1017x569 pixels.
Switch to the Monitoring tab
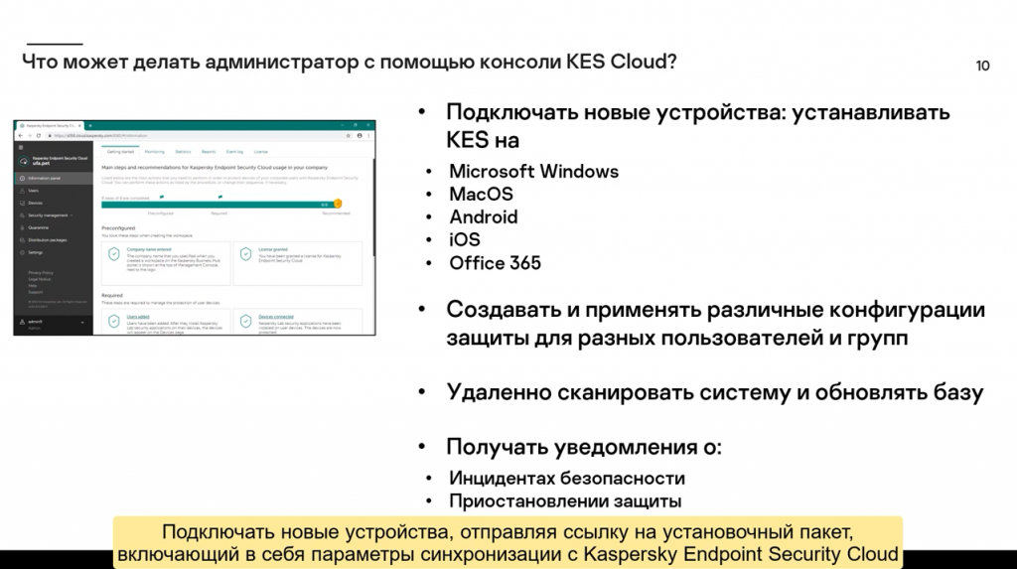(154, 152)
